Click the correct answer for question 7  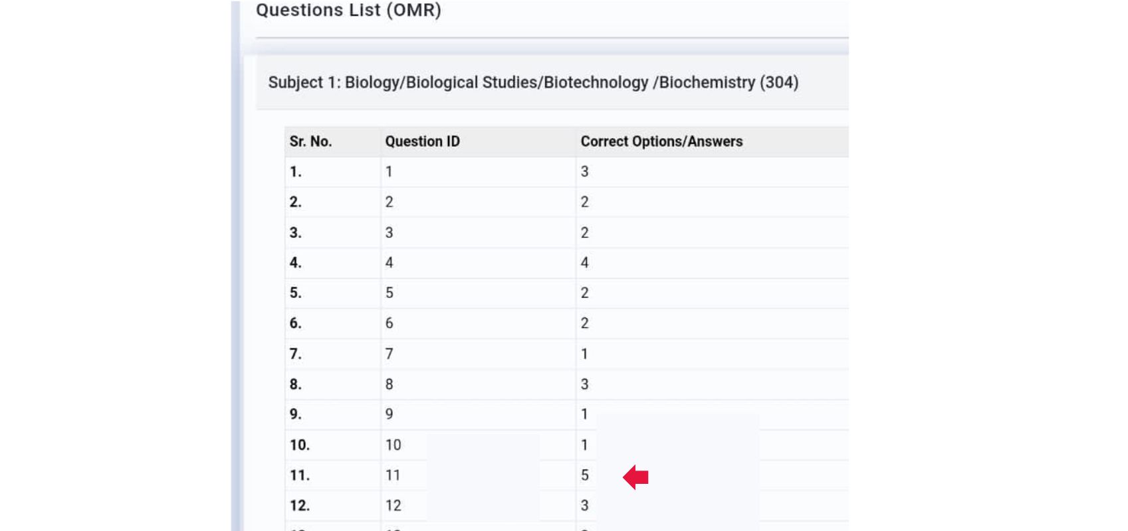tap(584, 354)
